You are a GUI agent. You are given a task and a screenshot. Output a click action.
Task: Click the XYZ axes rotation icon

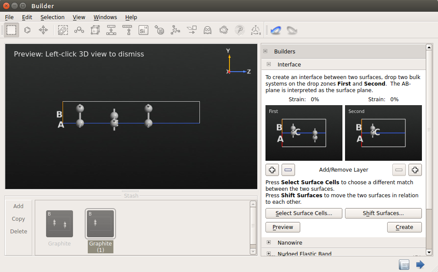[256, 30]
